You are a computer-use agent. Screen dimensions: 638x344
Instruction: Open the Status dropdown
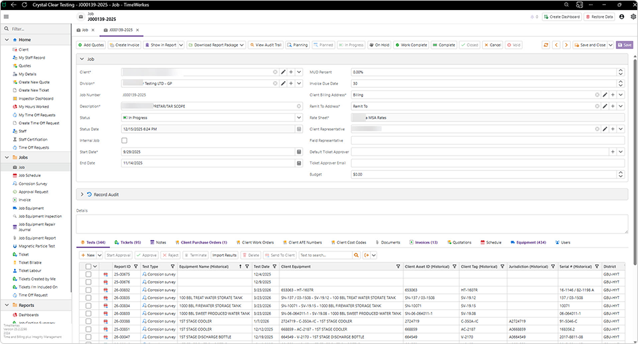coord(299,117)
